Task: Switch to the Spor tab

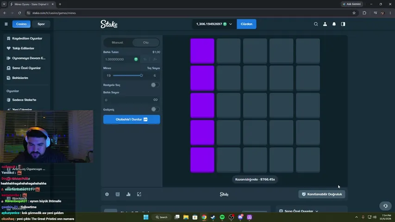Action: (x=41, y=24)
